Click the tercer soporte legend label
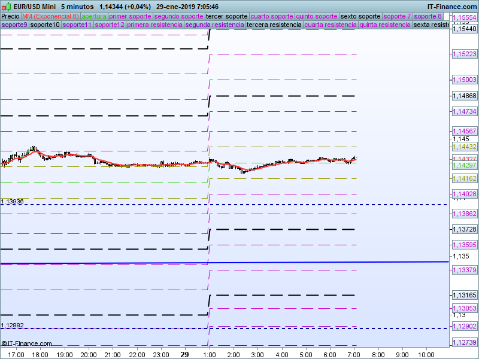This screenshot has width=479, height=359. (x=226, y=16)
